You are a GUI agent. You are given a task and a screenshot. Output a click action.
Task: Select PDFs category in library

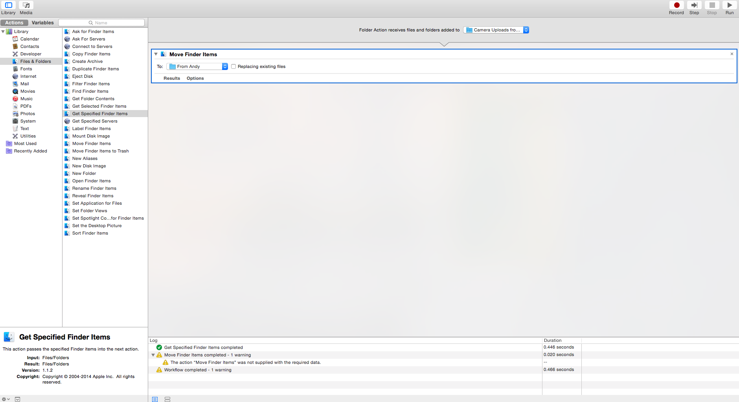pos(26,106)
